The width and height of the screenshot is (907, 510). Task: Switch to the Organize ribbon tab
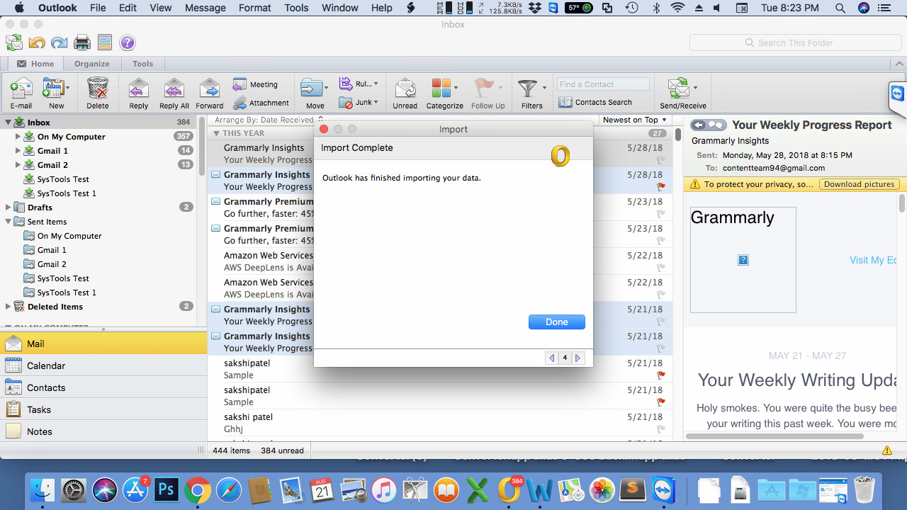click(92, 64)
